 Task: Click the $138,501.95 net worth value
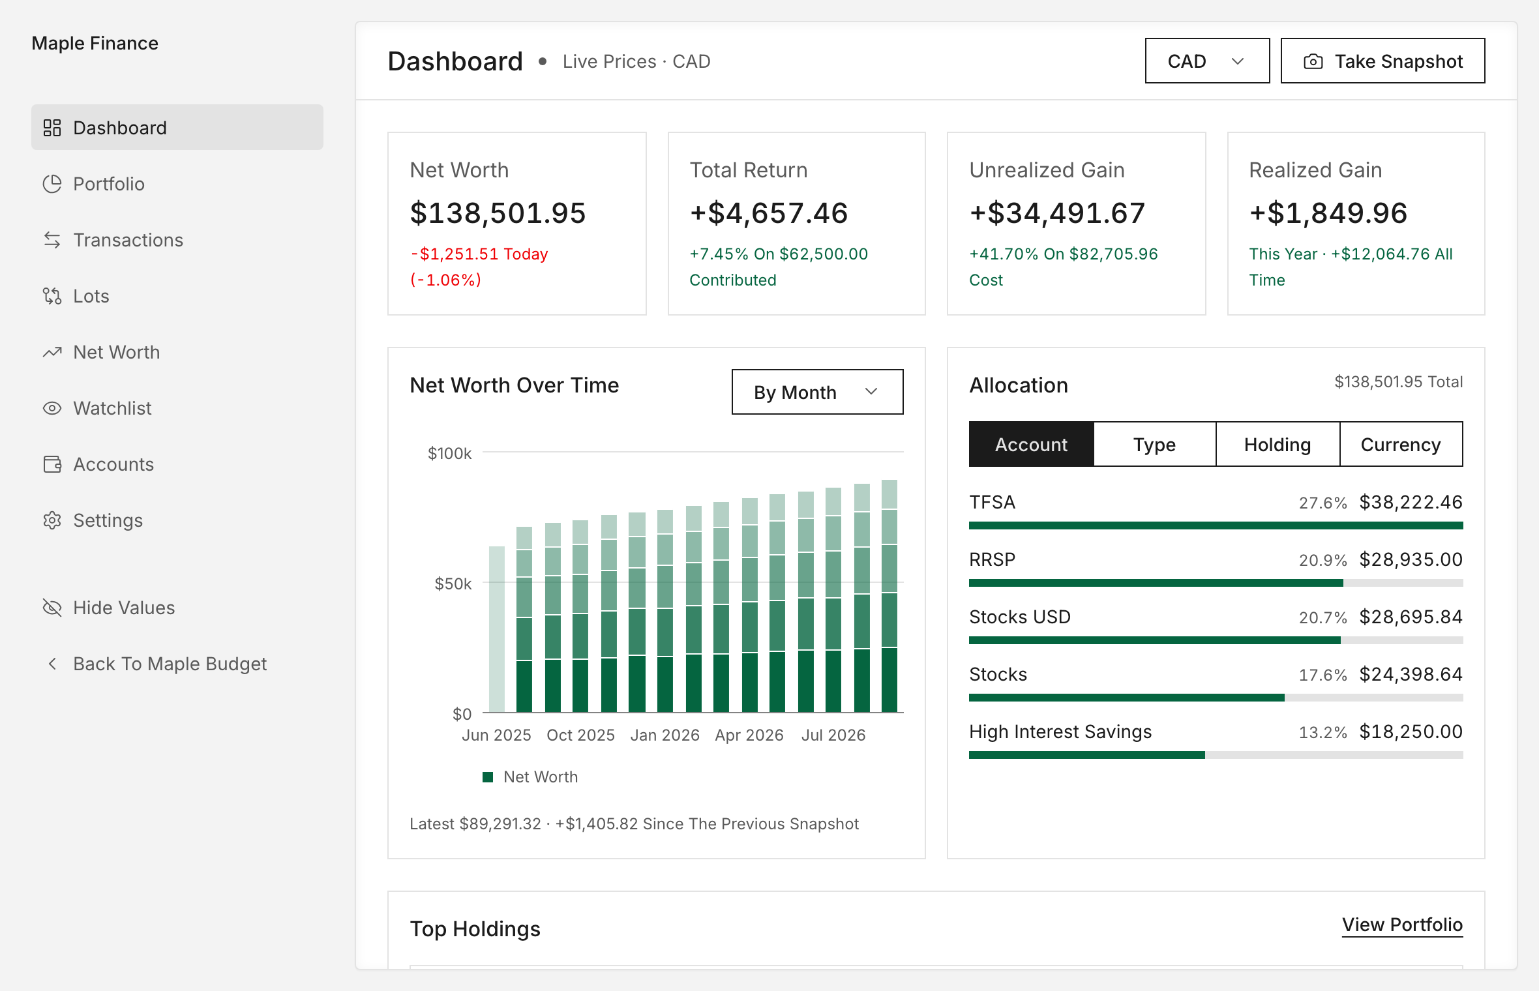click(x=498, y=213)
